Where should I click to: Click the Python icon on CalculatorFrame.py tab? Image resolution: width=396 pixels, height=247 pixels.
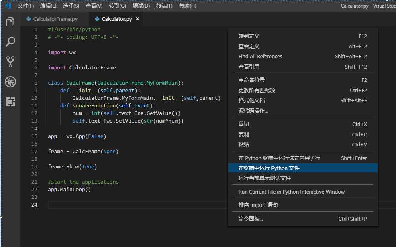[29, 19]
